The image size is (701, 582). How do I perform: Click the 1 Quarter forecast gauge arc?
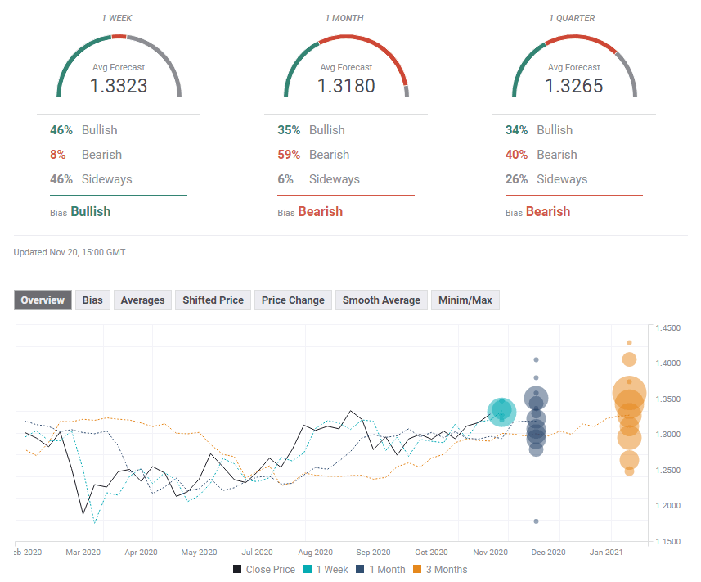[x=575, y=38]
